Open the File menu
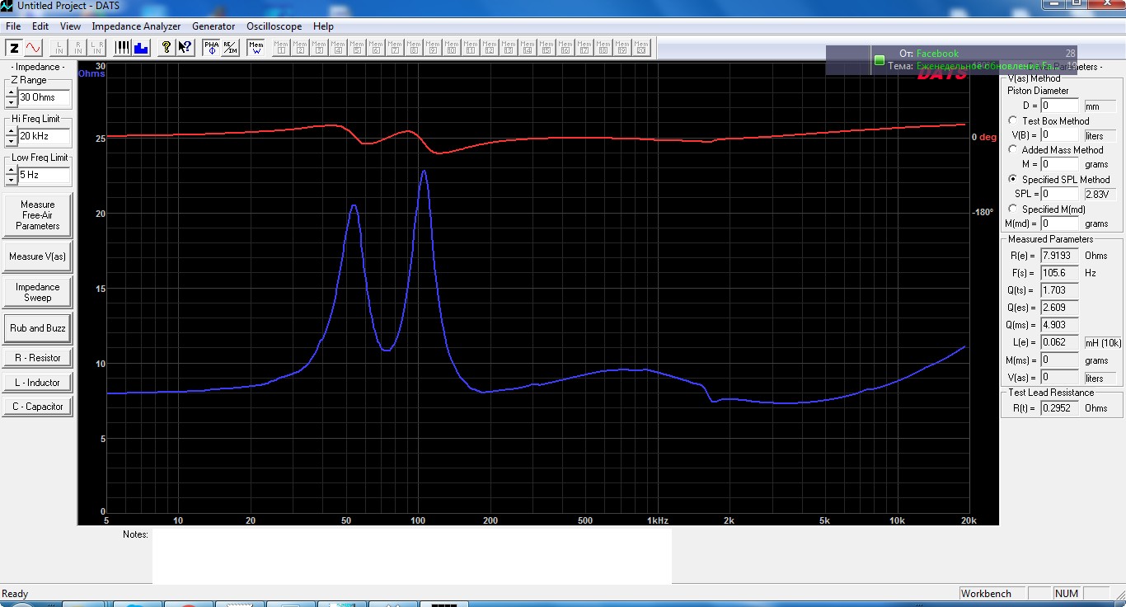1126x607 pixels. tap(13, 26)
